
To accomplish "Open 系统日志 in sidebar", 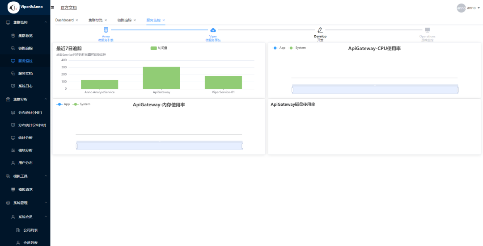I will click(25, 86).
